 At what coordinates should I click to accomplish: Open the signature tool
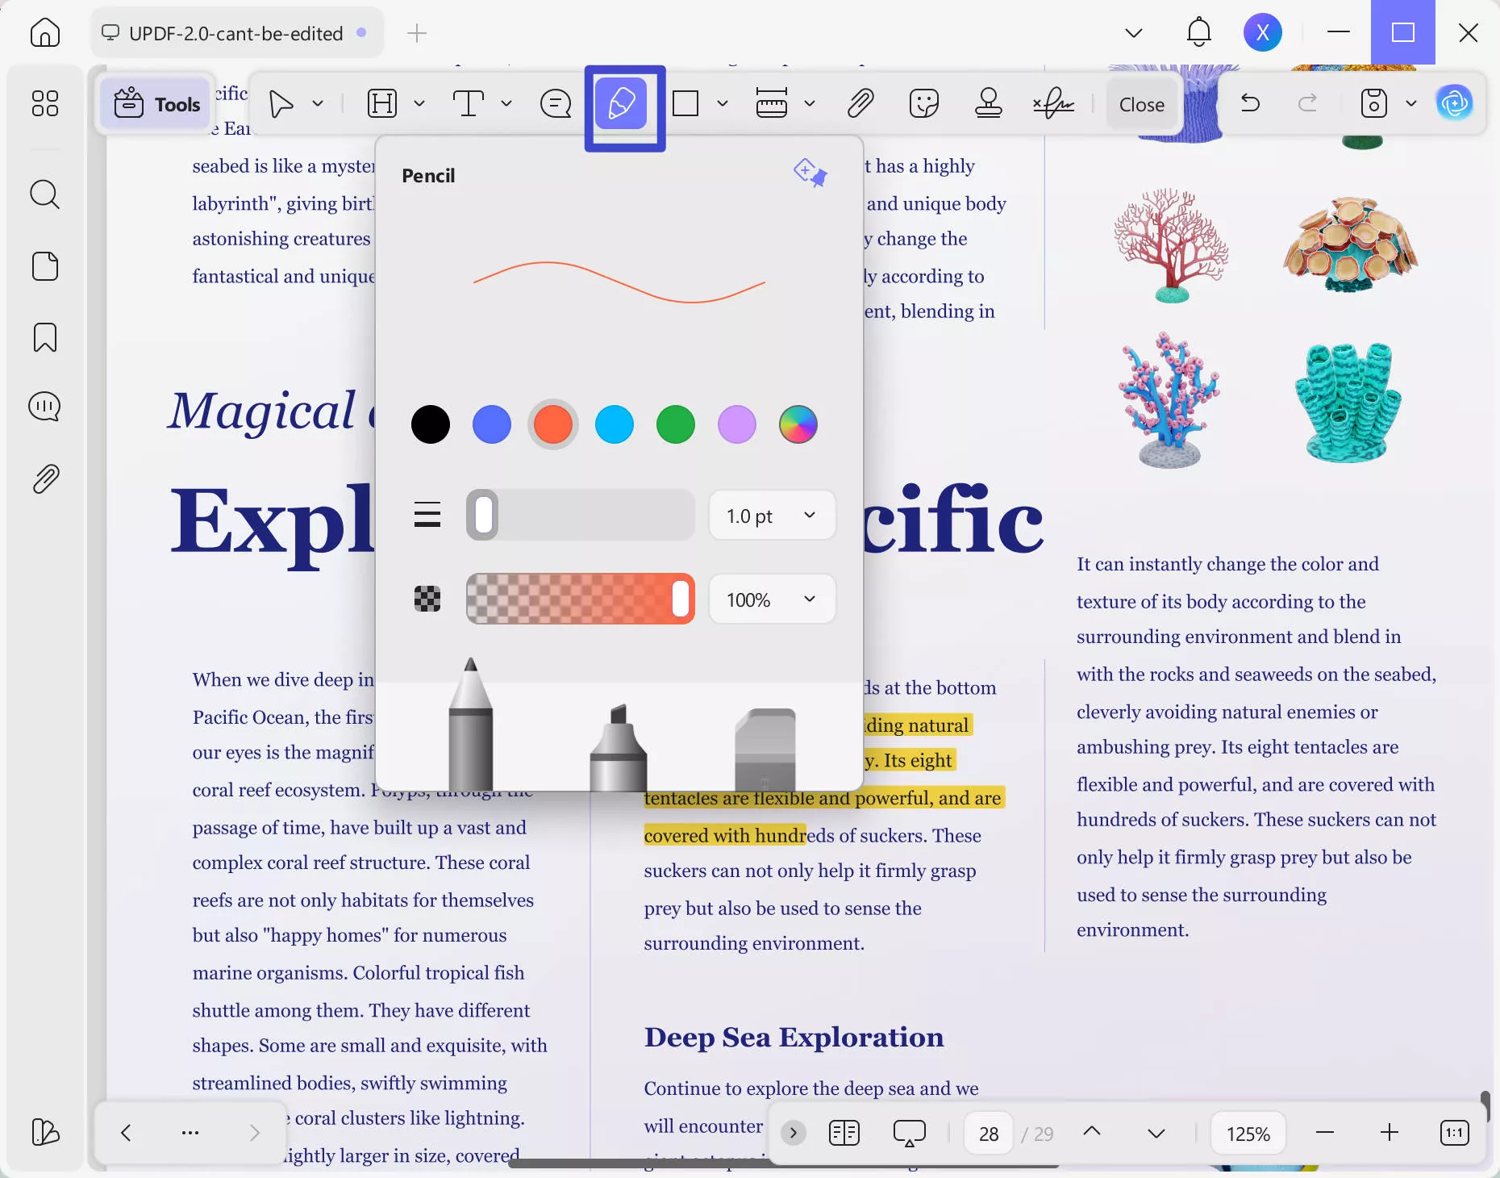click(1053, 104)
